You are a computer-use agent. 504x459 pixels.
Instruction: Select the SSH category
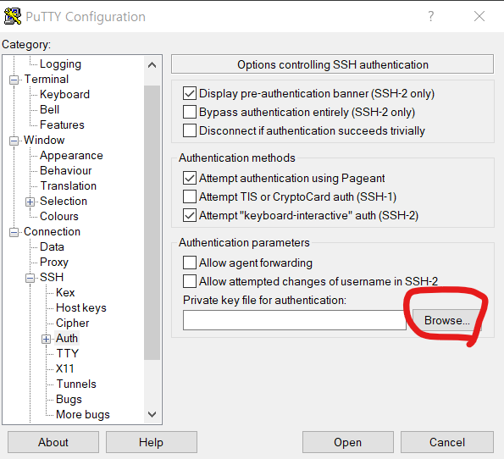tap(52, 277)
